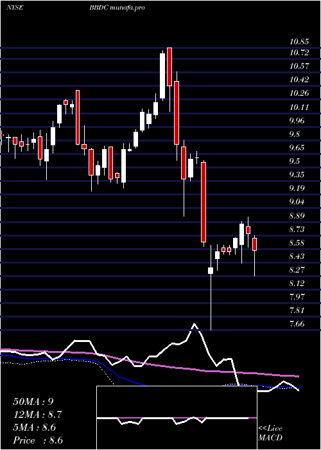Viewport: 321px width, 450px height.
Task: Click the 50MA : 9 readout
Action: tap(33, 402)
